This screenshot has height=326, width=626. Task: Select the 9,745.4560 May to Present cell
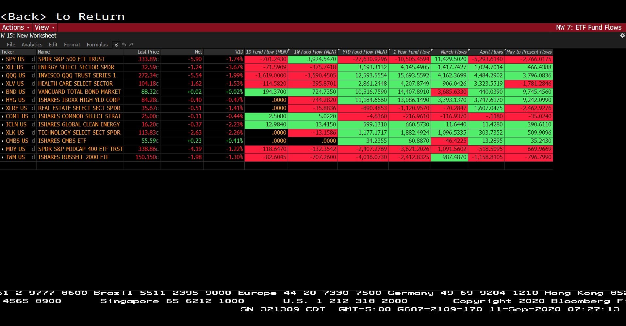point(529,92)
